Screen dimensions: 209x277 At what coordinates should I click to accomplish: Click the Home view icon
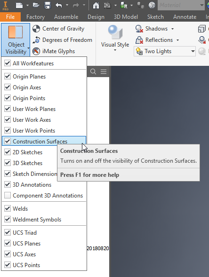pyautogui.click(x=96, y=5)
